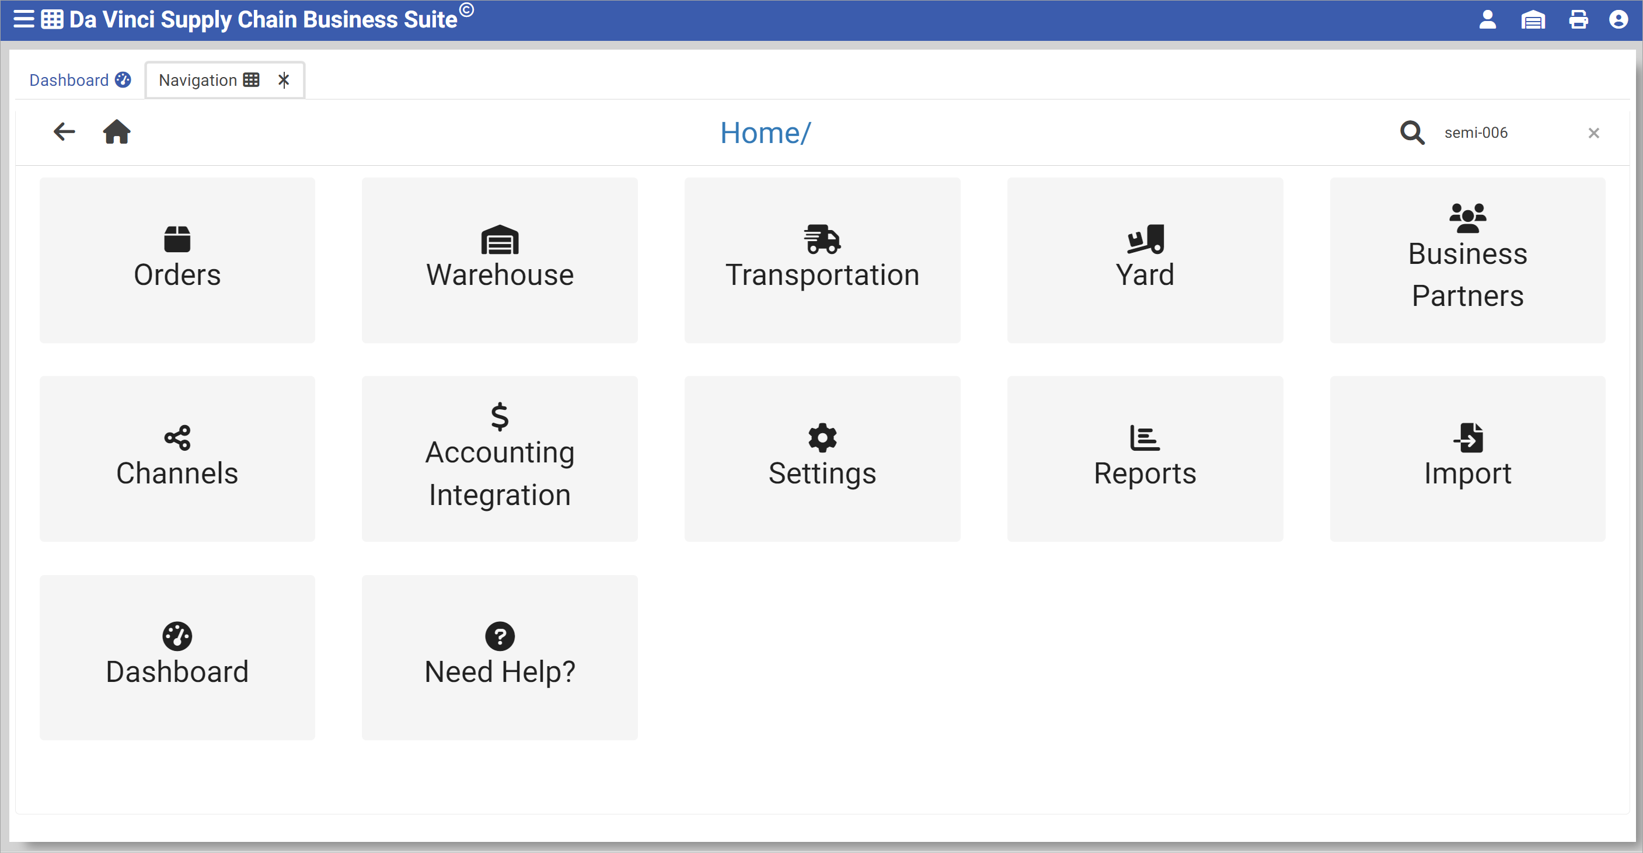Clear the search with the X button
The width and height of the screenshot is (1643, 853).
1594,133
